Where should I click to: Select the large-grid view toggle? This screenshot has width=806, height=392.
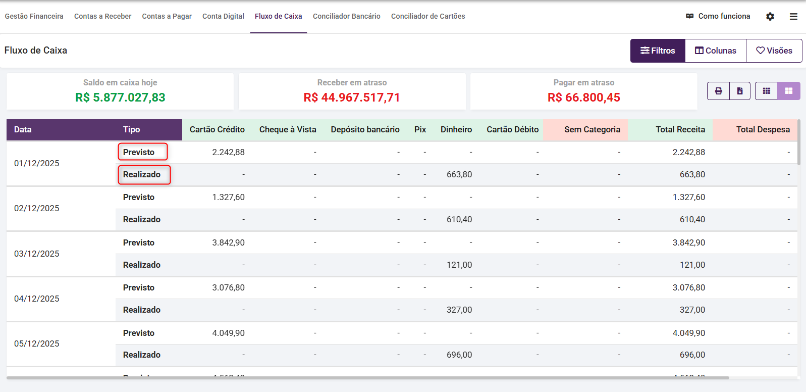coord(789,91)
